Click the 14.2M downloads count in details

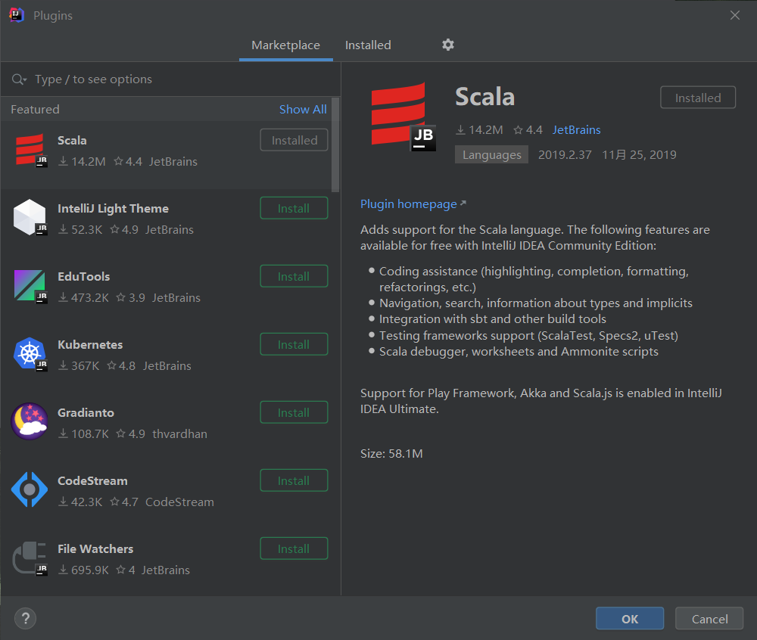point(479,129)
